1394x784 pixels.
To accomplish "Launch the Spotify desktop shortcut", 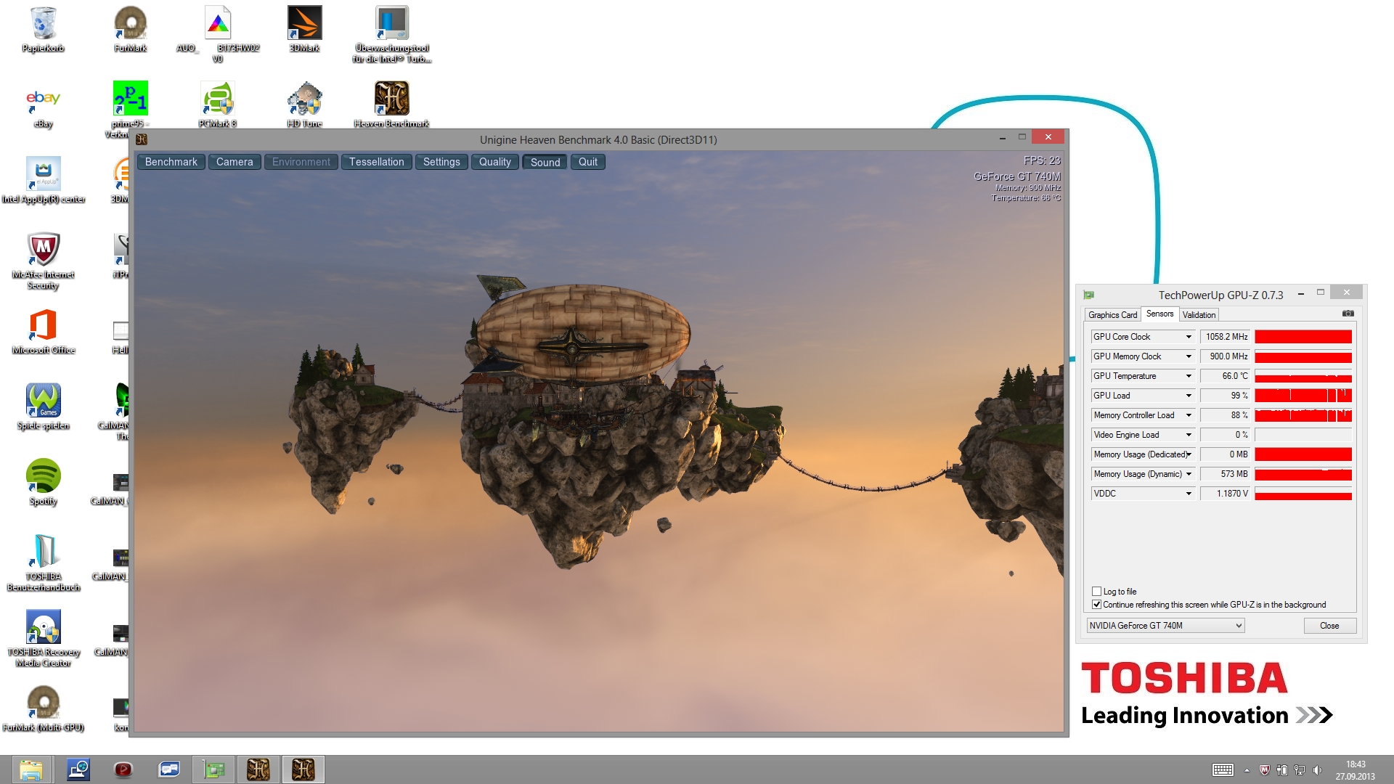I will click(44, 482).
